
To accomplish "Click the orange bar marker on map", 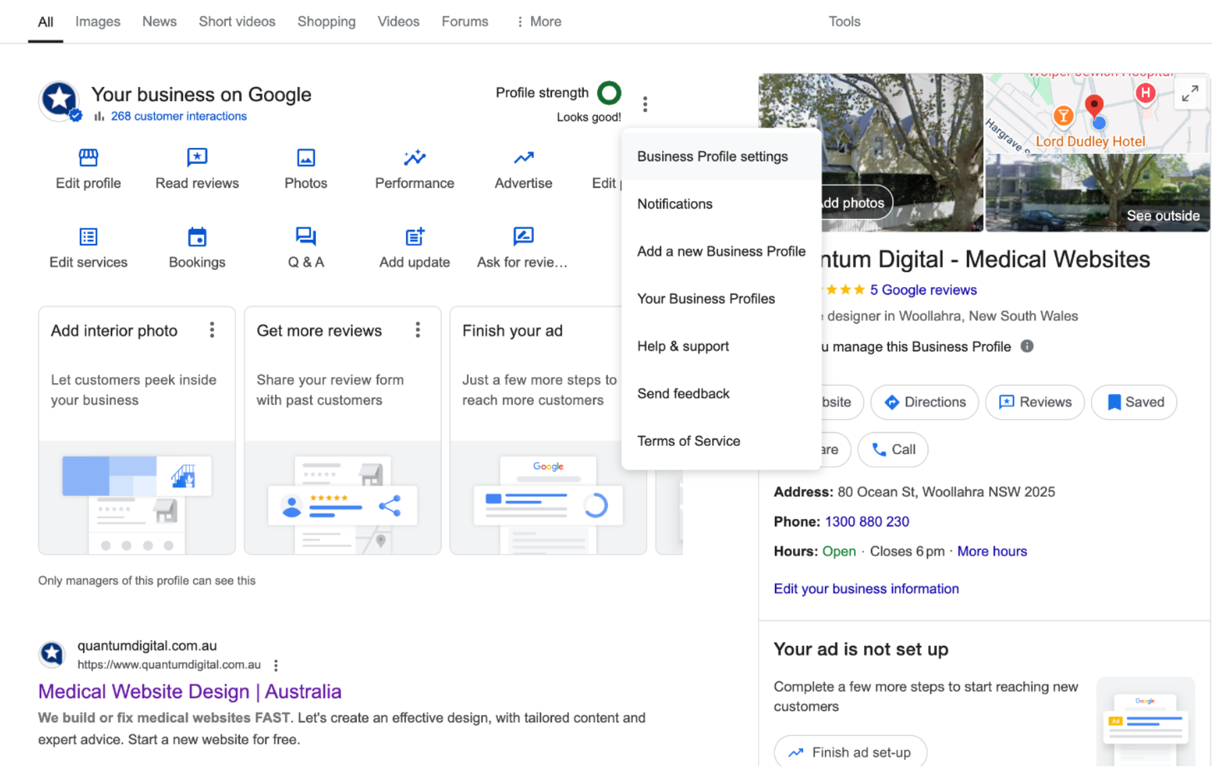I will (1063, 116).
